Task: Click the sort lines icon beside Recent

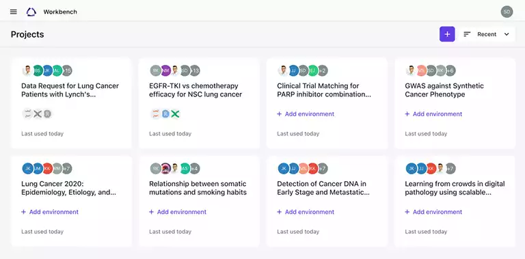Action: 467,34
